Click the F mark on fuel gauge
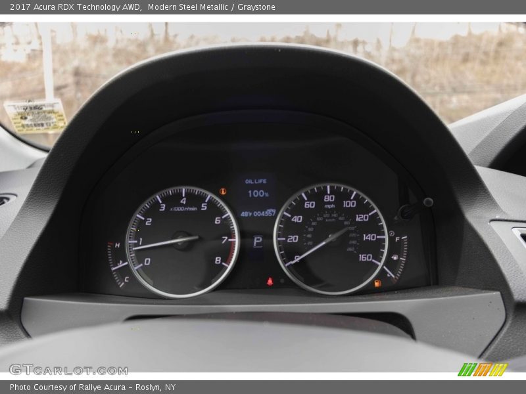 398,239
